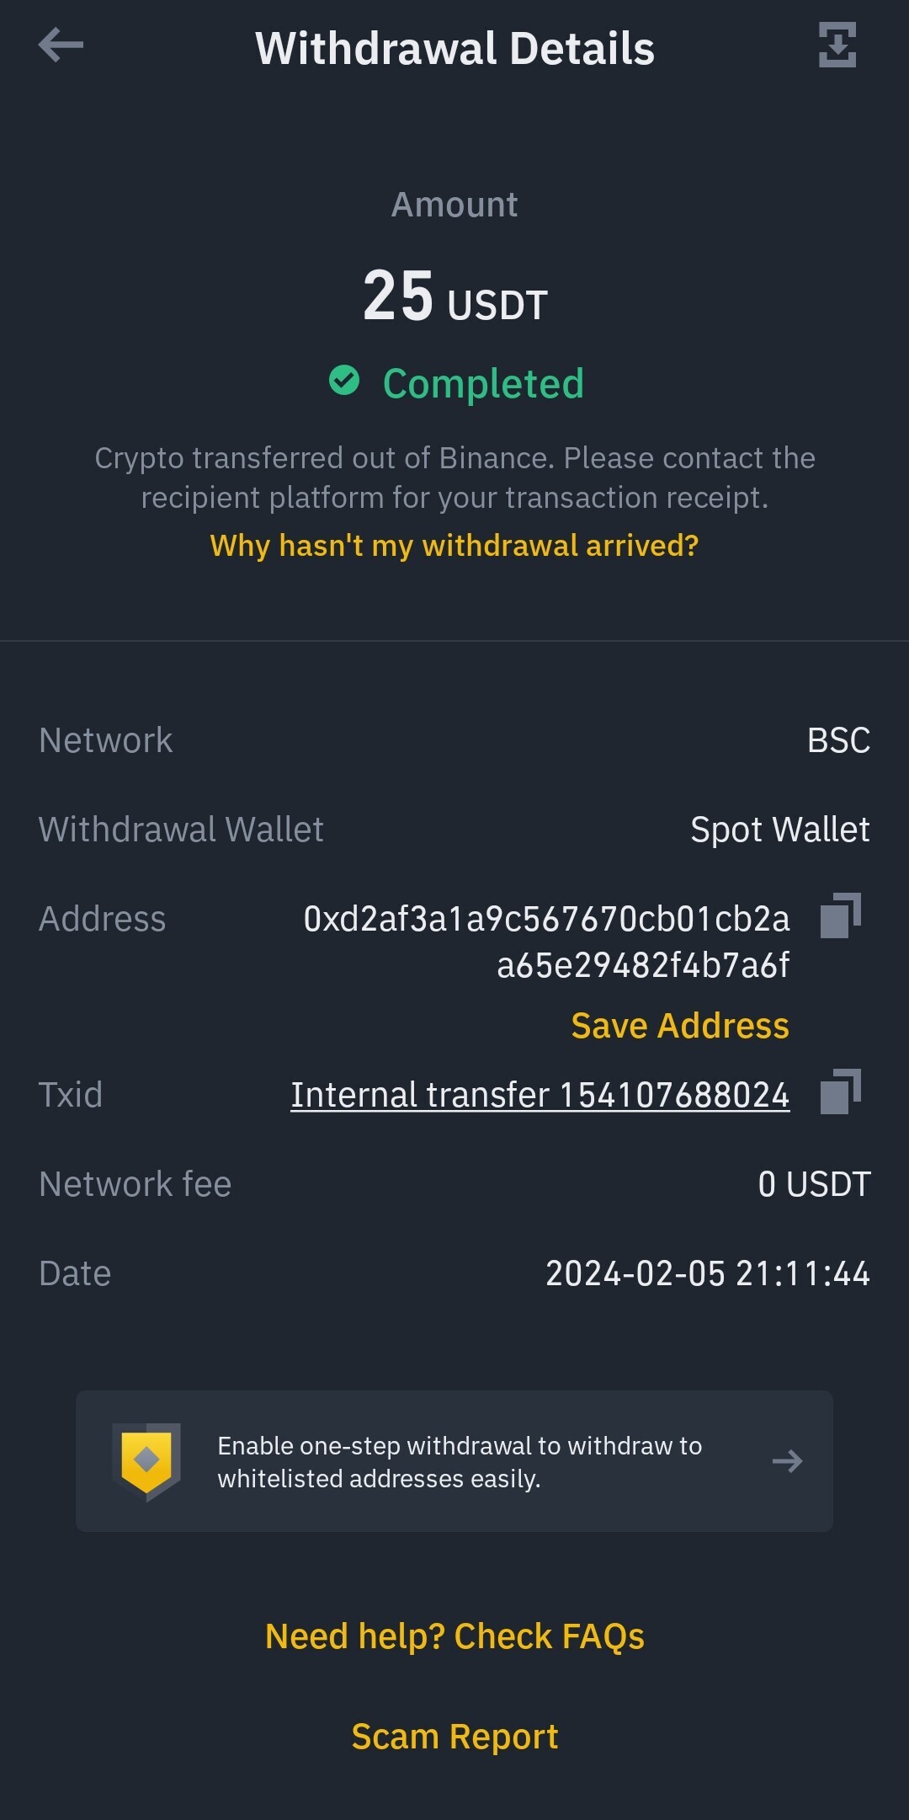The height and width of the screenshot is (1820, 909).
Task: Open Internal transfer 154107688024 link
Action: point(540,1095)
